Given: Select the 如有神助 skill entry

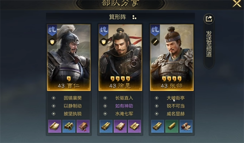Looking at the screenshot, I should click(124, 106).
